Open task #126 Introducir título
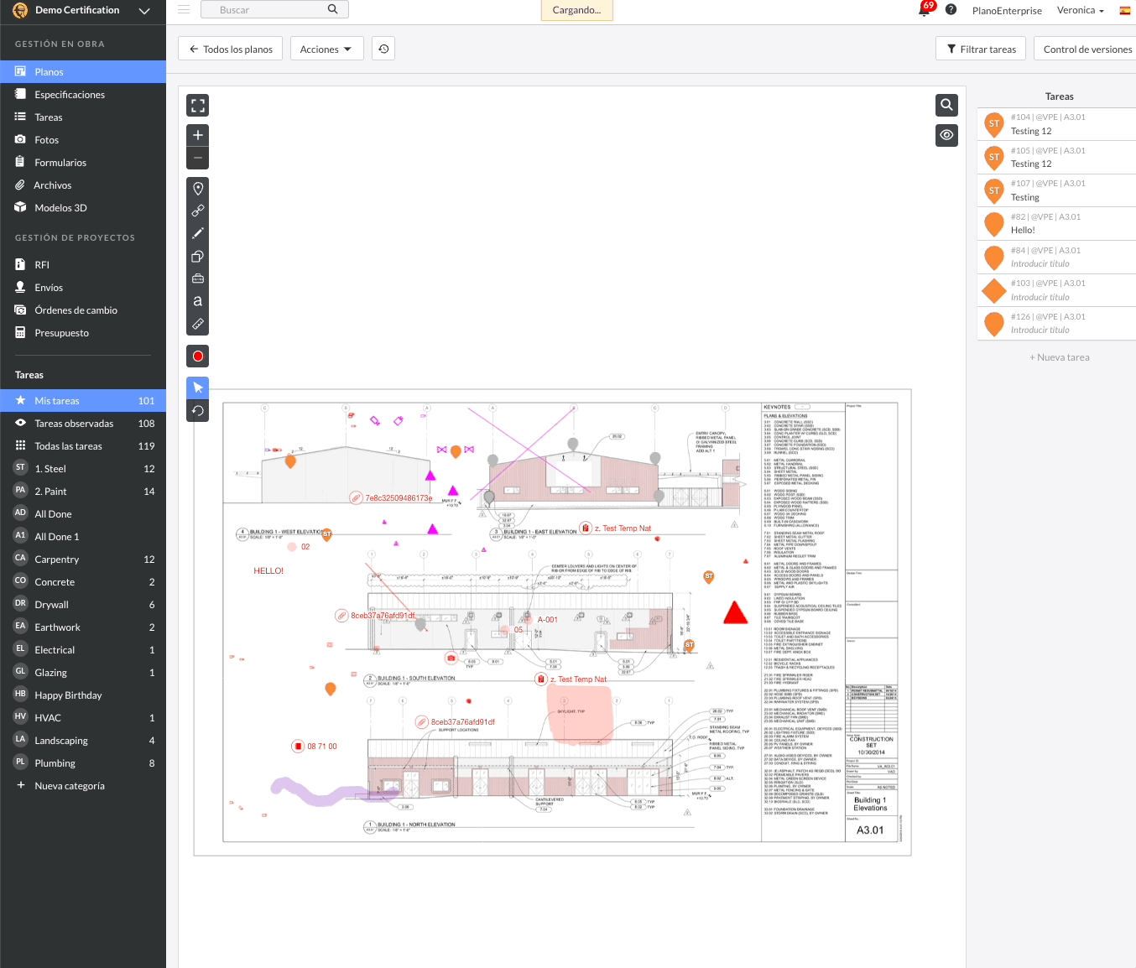Viewport: 1136px width, 968px height. [x=1057, y=324]
